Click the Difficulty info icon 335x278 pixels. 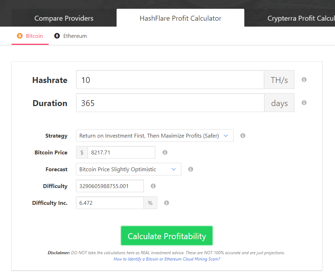pos(153,186)
